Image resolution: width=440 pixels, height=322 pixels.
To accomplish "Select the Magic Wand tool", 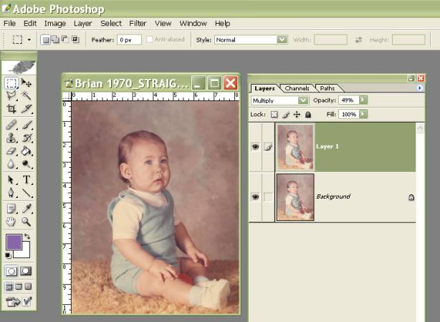I will (x=27, y=95).
